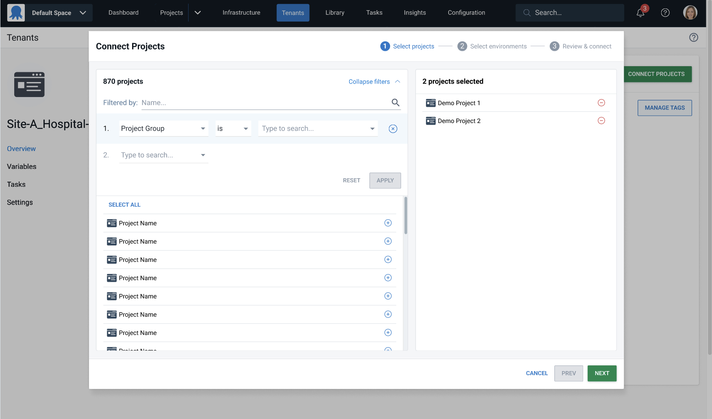This screenshot has width=712, height=419.
Task: Open the Project Group filter type dropdown
Action: (x=163, y=129)
